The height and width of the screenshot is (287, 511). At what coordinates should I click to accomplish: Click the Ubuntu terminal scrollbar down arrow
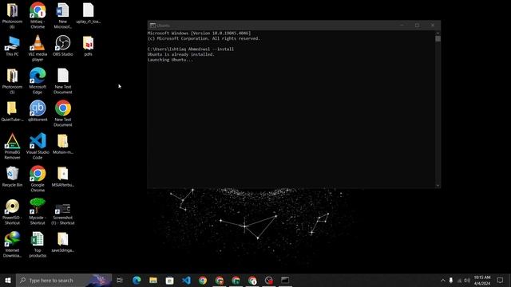pos(438,186)
